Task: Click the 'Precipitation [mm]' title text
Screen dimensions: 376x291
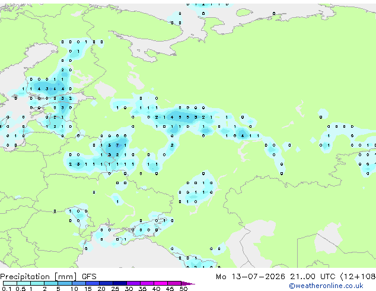Action: click(39, 277)
